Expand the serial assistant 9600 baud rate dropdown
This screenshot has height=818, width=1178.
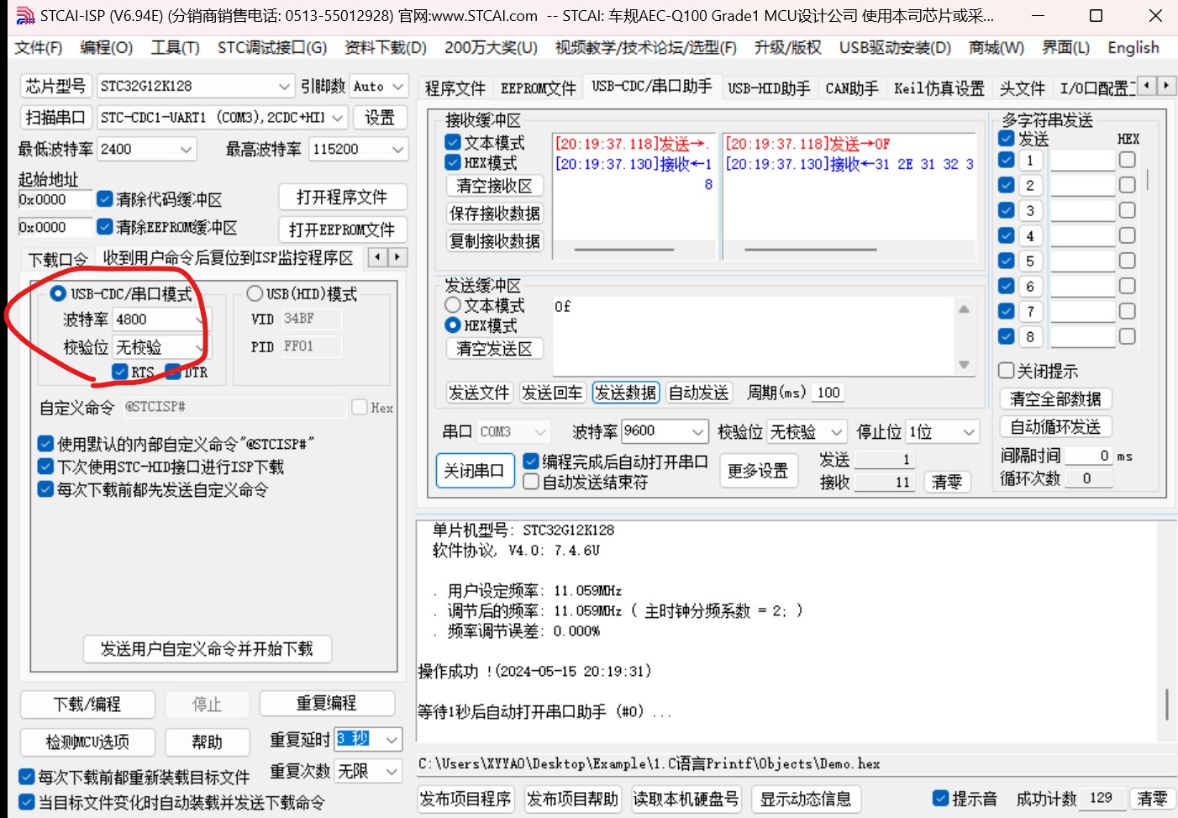coord(697,431)
